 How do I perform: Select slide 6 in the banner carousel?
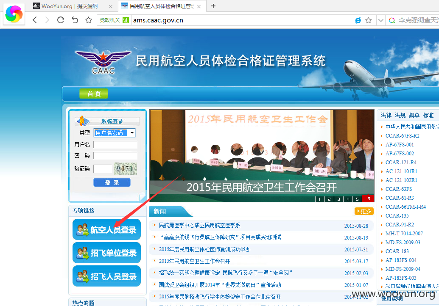(x=368, y=198)
